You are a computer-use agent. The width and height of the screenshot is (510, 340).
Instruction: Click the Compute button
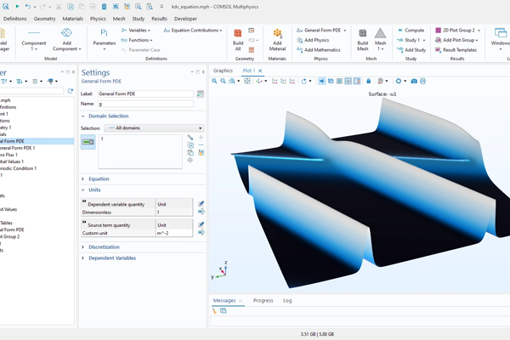[411, 31]
